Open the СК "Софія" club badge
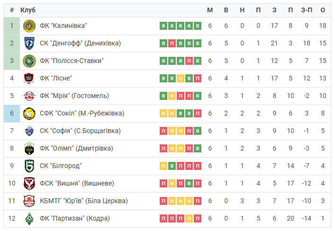Viewport: 335px width, 231px height. (x=29, y=131)
